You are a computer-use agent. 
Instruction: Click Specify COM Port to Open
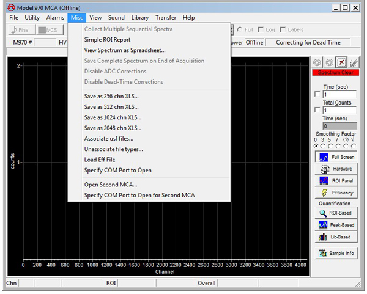click(x=117, y=170)
